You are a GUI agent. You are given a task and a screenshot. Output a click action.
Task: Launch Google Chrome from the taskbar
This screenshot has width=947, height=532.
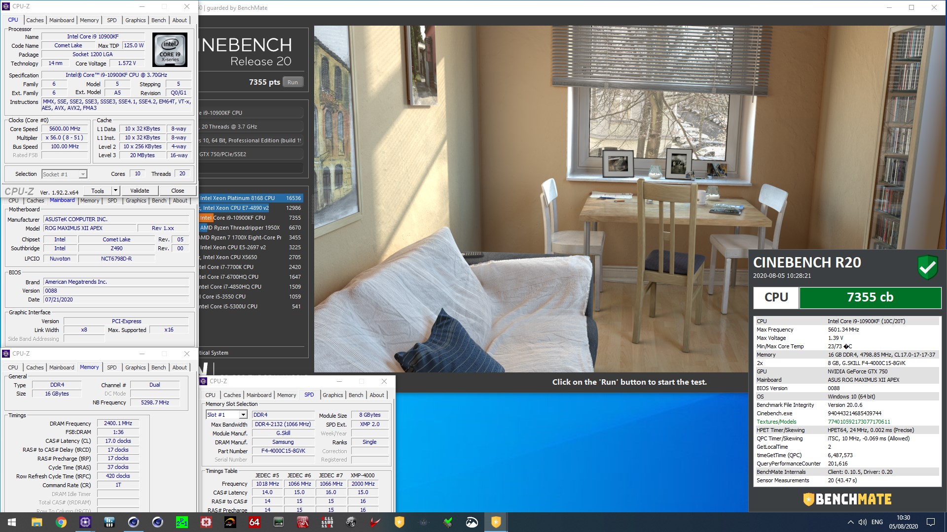point(61,522)
